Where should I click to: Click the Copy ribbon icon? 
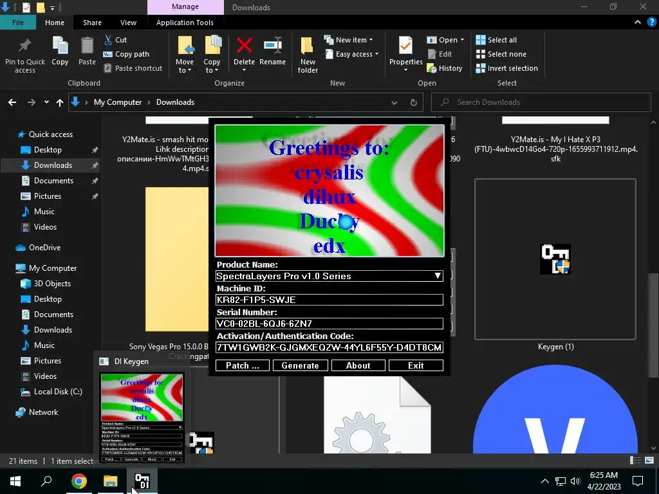(x=60, y=46)
